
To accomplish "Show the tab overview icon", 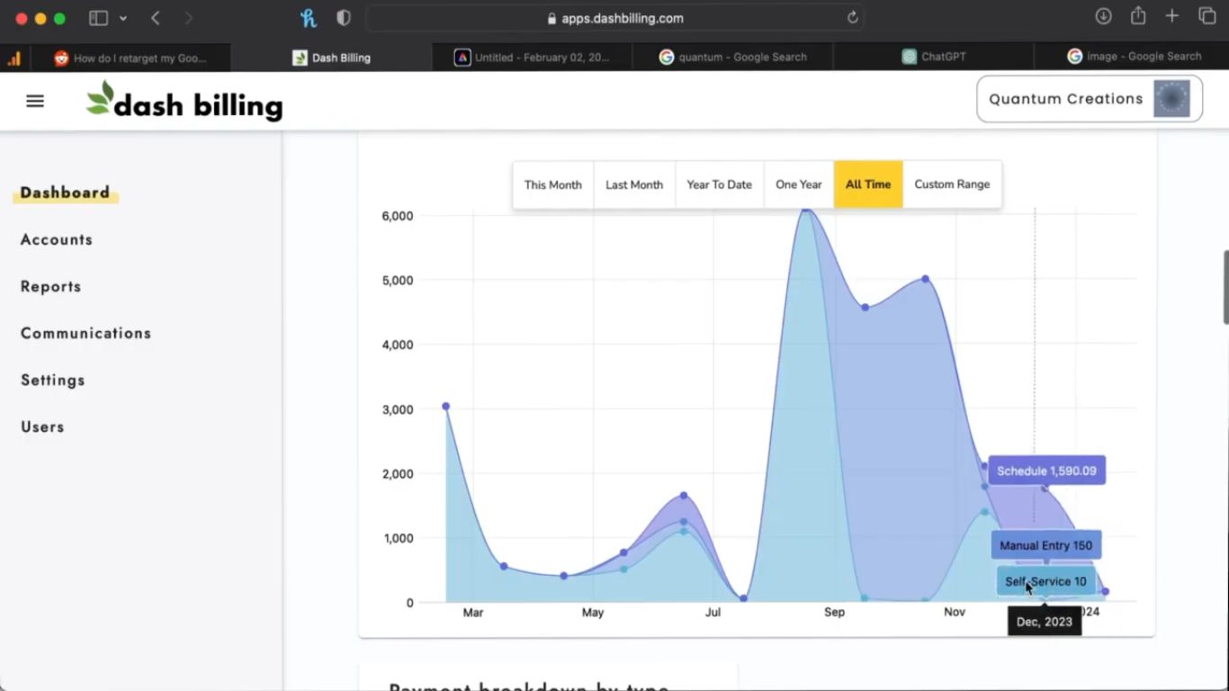I will [1207, 16].
